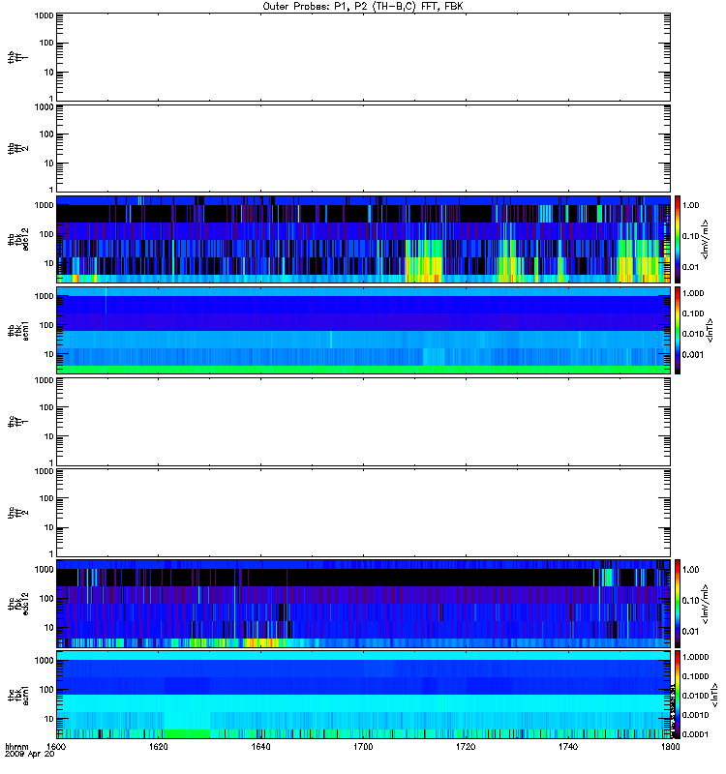
Task: Click the thc fbk edc12 spectrogram panel
Action: (x=363, y=604)
